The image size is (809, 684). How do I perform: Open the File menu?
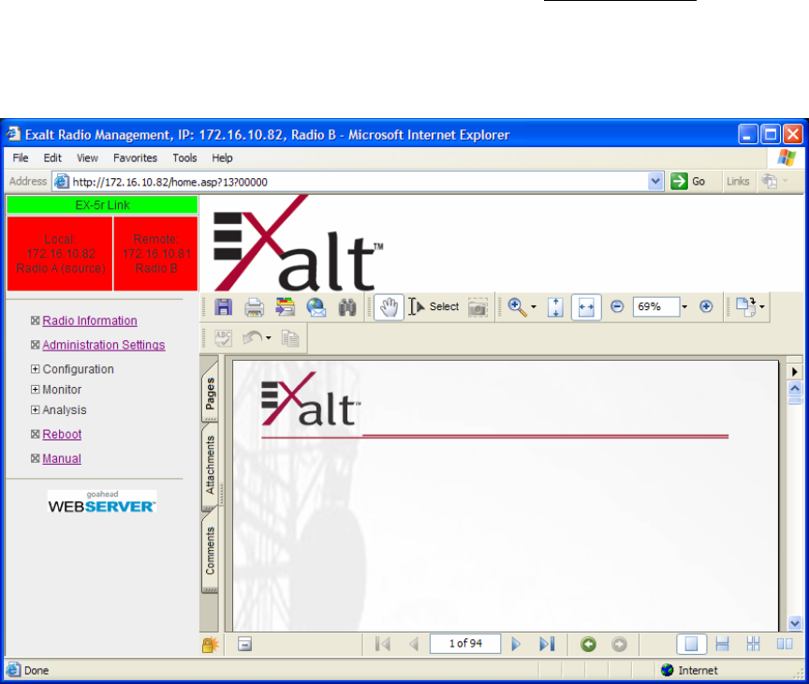click(21, 158)
